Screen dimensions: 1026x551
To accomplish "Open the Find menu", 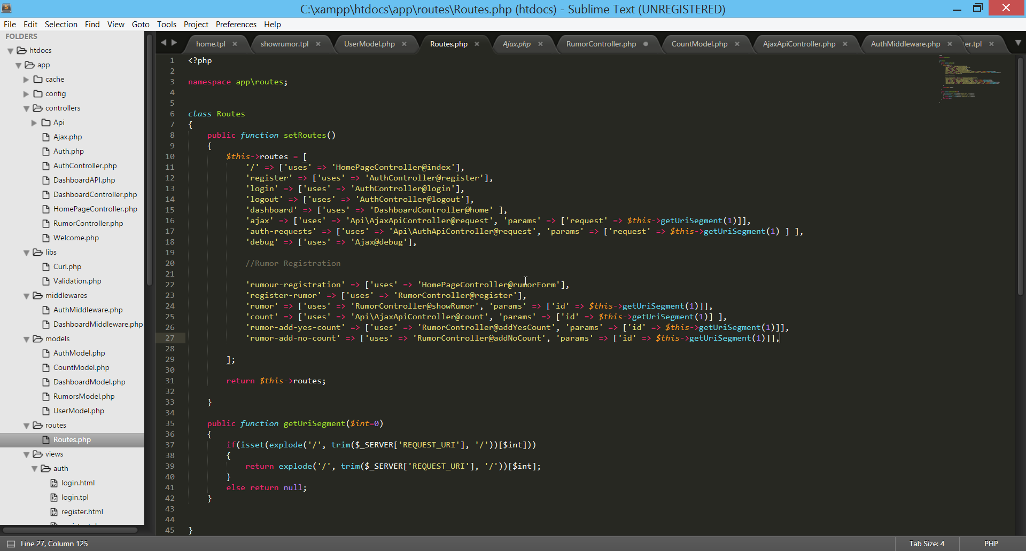I will [x=92, y=25].
